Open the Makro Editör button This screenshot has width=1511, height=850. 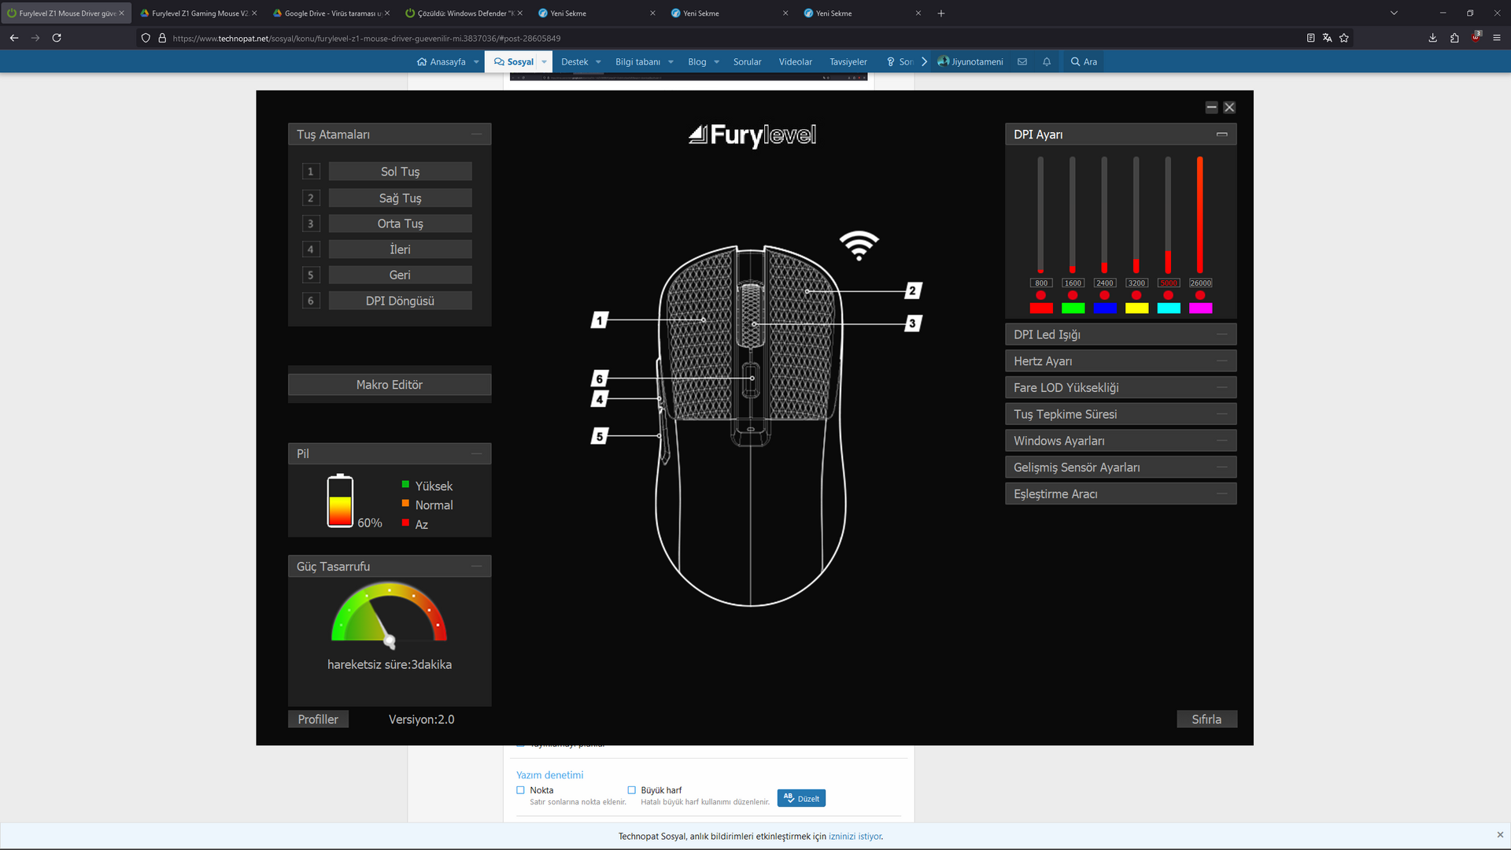click(390, 385)
